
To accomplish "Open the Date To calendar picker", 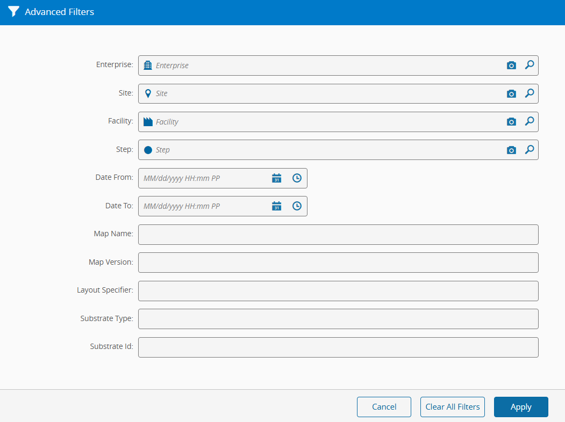I will (276, 206).
